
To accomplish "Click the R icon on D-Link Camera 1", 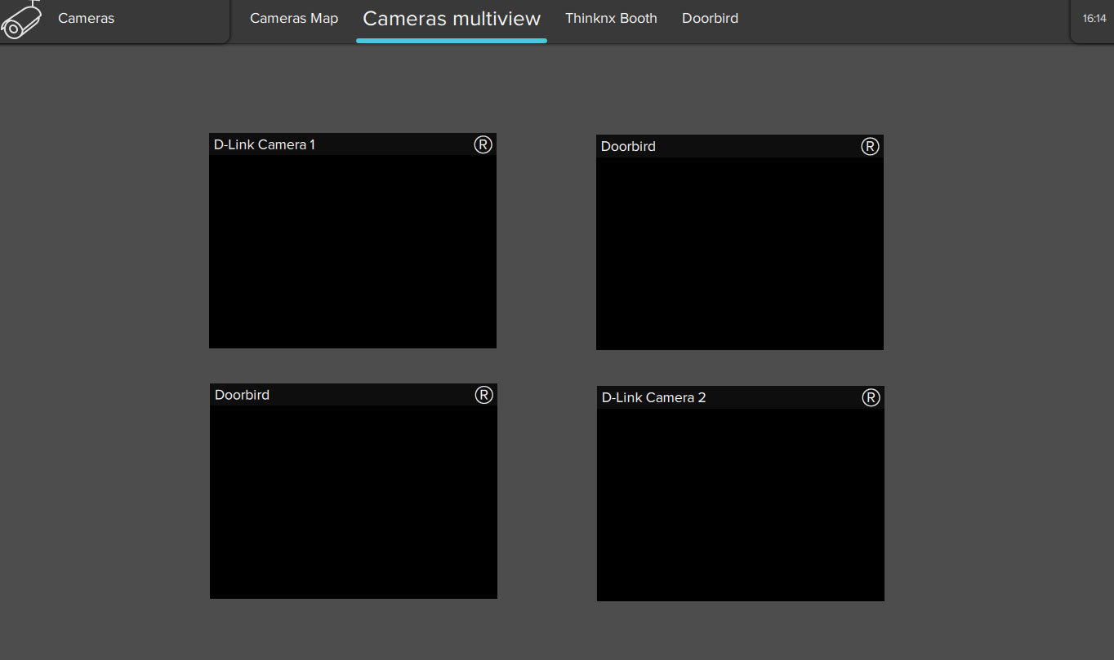I will point(483,144).
